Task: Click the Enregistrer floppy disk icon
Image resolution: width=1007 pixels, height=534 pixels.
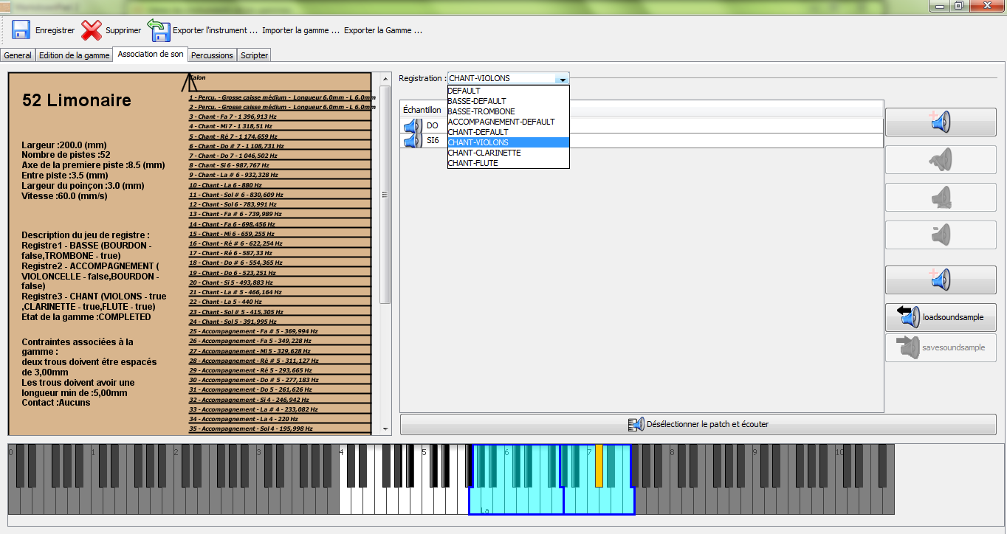Action: coord(20,30)
